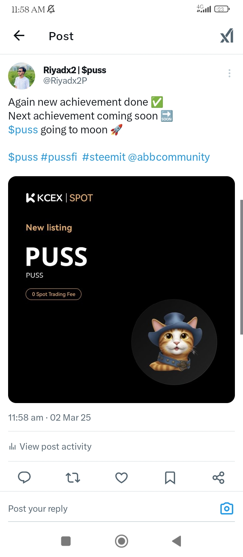Tap the share icon

point(218,478)
